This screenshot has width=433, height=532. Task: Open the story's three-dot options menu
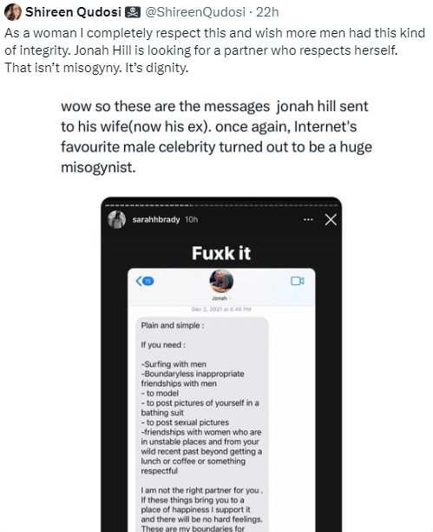308,220
